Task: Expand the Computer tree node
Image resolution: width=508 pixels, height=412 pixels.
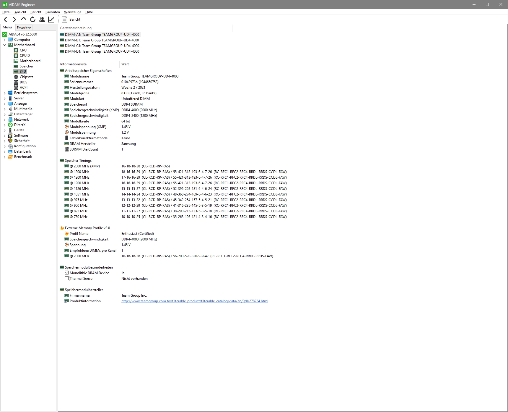Action: [x=4, y=39]
